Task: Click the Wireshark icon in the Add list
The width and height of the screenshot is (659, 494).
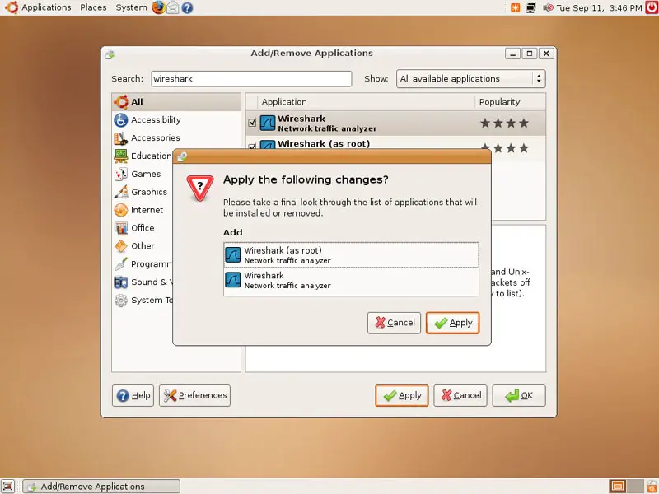Action: click(x=233, y=281)
